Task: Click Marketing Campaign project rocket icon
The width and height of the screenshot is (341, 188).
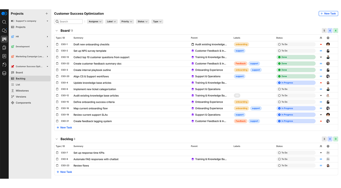Action: 12,57
